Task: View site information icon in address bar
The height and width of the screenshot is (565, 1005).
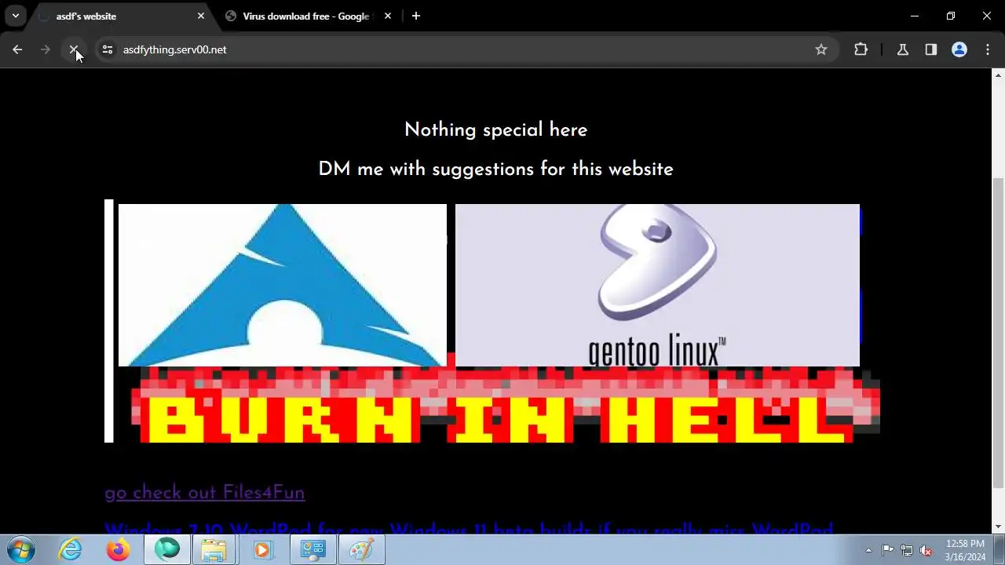Action: point(108,49)
